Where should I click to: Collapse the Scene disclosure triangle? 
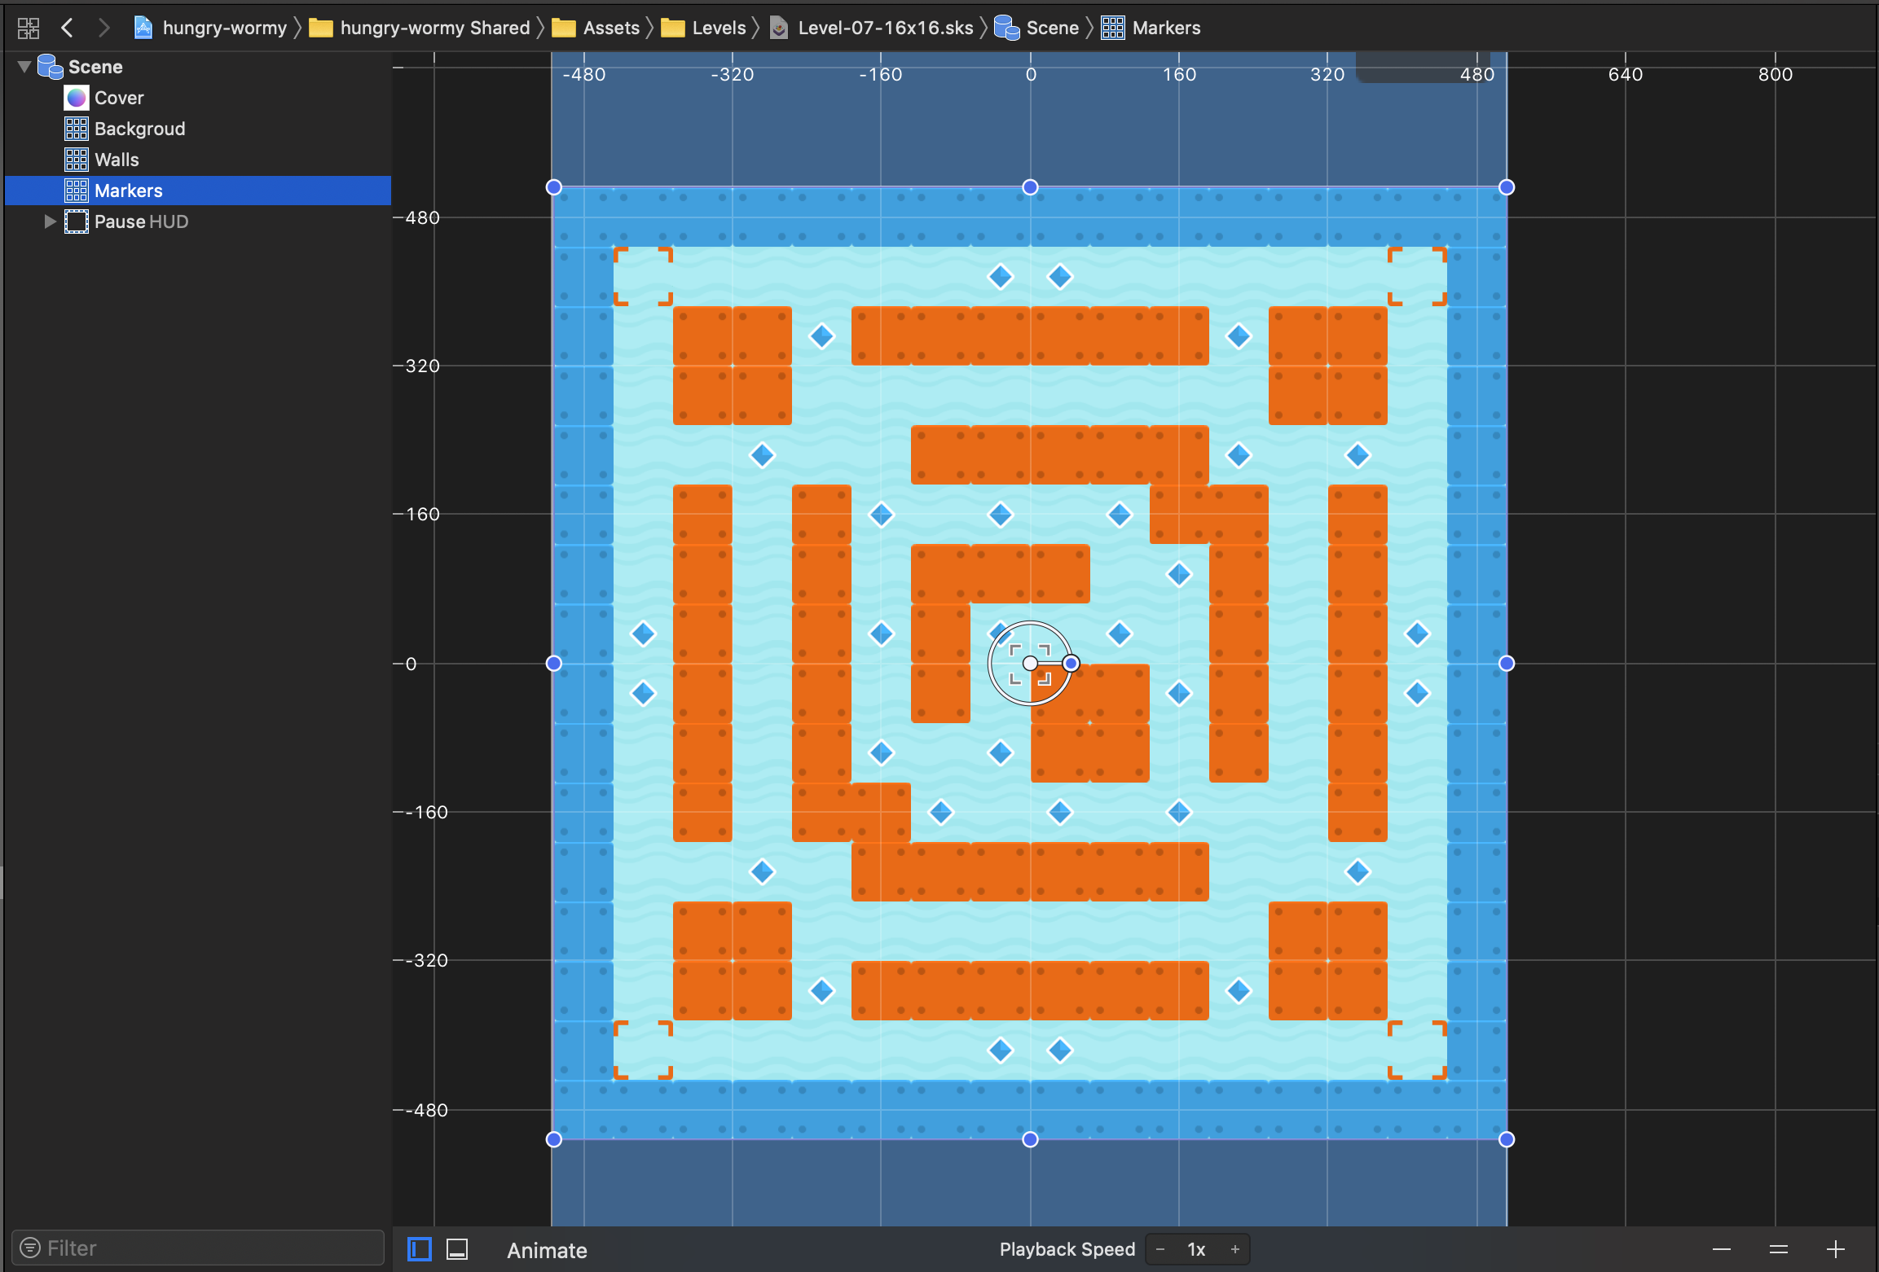[24, 67]
